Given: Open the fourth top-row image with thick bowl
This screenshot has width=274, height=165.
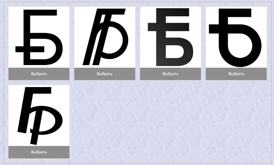Looking at the screenshot, I should 236,37.
